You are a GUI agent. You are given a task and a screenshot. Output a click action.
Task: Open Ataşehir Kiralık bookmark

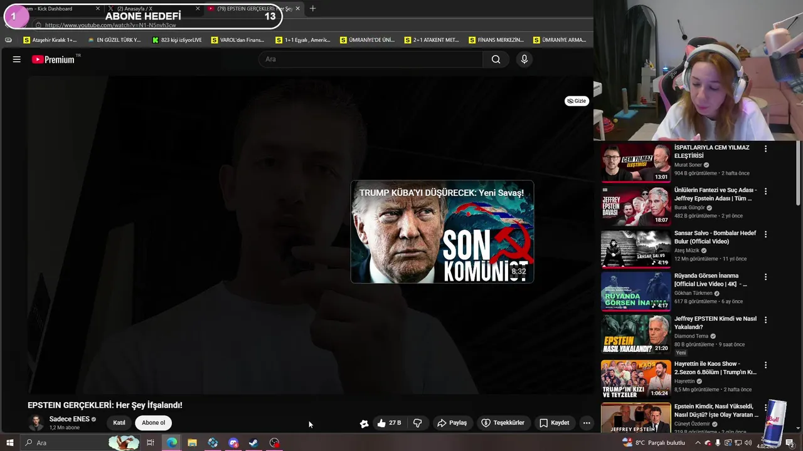50,40
